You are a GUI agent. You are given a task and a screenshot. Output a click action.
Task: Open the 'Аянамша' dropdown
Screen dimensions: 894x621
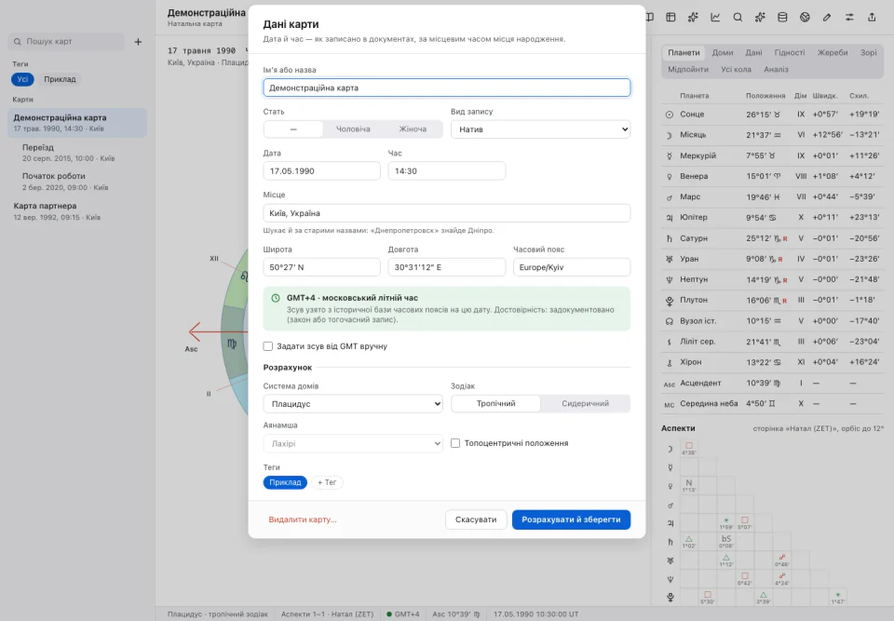point(353,444)
